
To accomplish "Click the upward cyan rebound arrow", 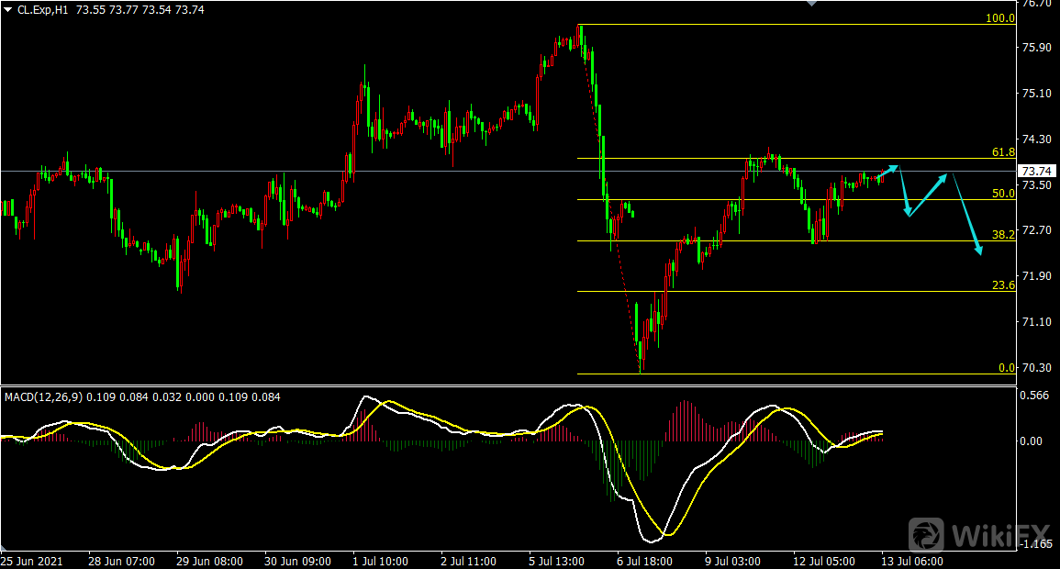I will (929, 193).
